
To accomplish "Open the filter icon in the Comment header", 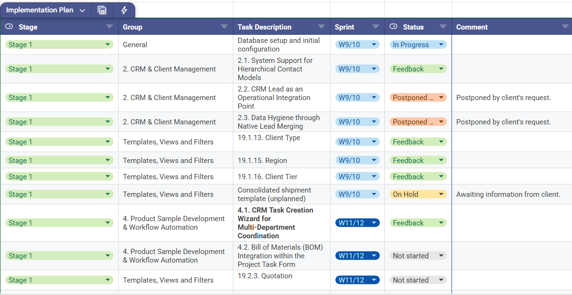I will click(x=565, y=27).
